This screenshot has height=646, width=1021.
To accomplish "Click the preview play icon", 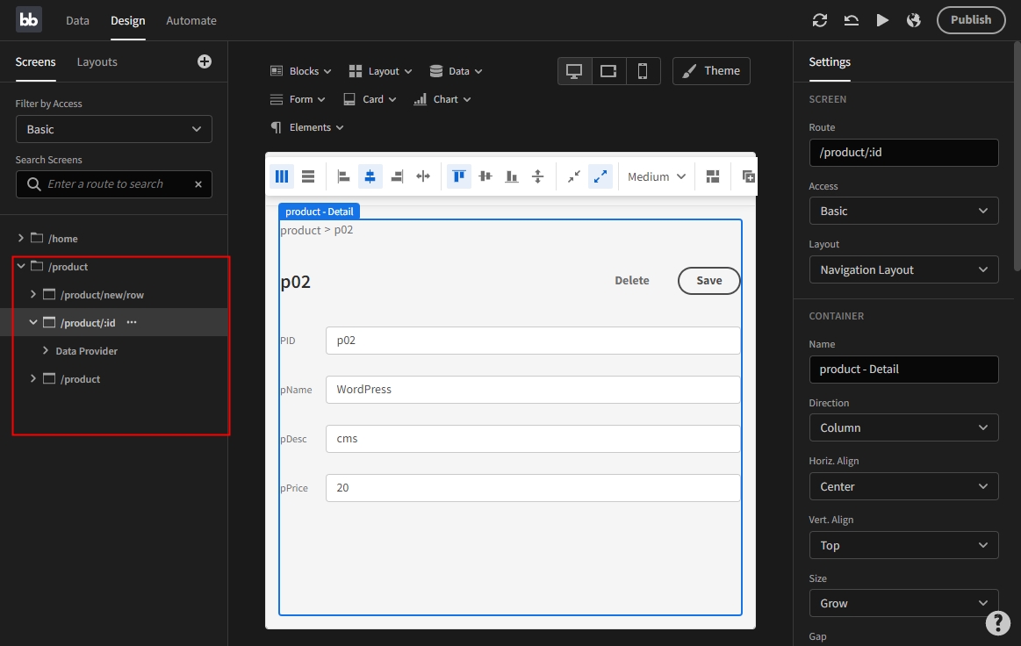I will 882,20.
